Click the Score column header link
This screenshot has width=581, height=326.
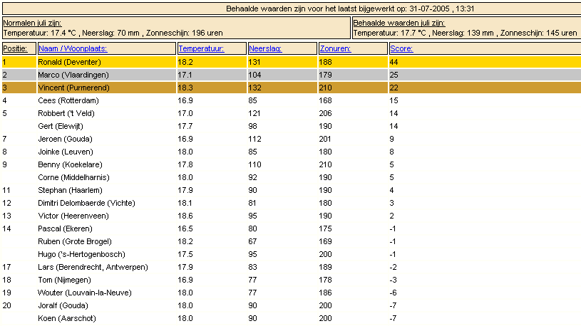click(x=401, y=48)
